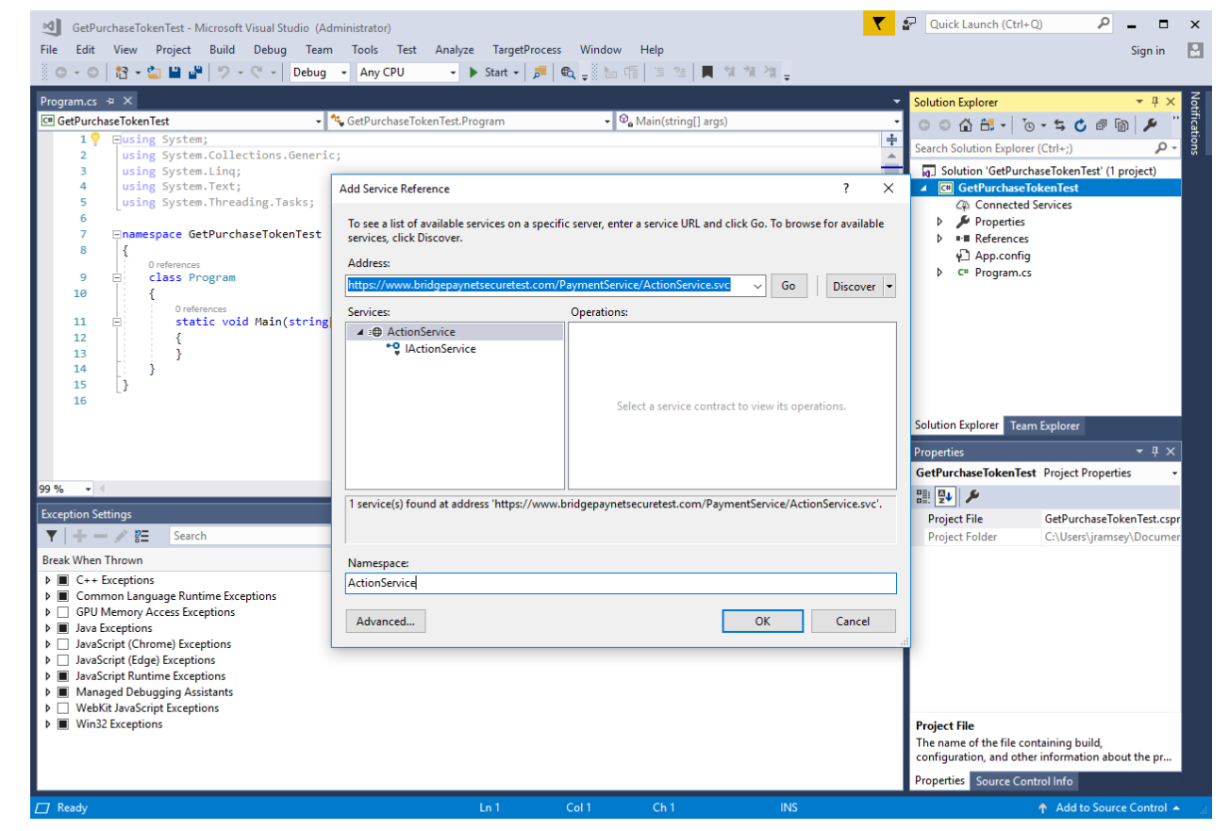Click the Save All toolbar icon
Screen dimensions: 1229x831
pos(195,73)
